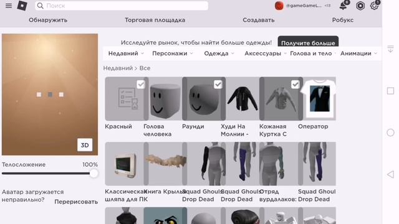Click the Недавний breadcrumb link
Screen dimensions: 399x224
click(x=118, y=68)
